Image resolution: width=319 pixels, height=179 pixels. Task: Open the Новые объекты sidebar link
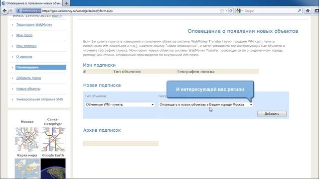point(28,89)
